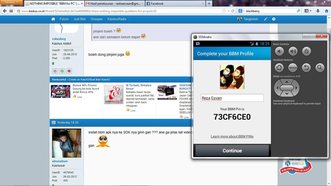
Task: Click rokesboy's grey minus icon
Action: [x=55, y=71]
